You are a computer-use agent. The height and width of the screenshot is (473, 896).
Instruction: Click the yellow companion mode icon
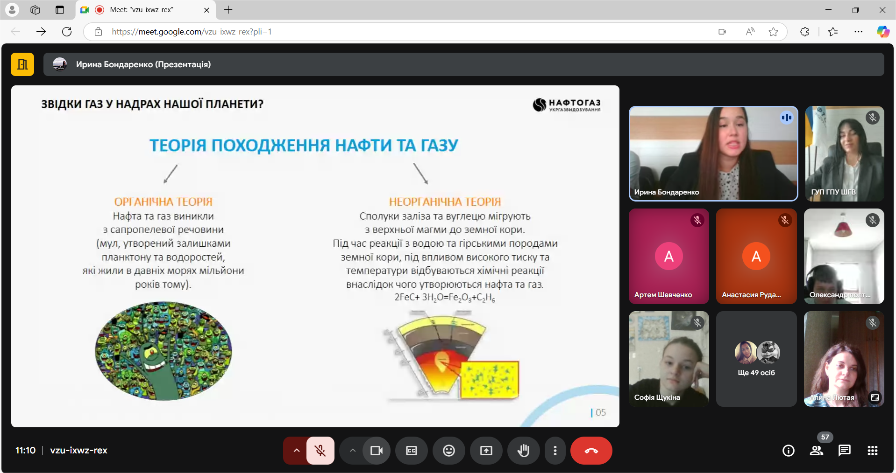(x=22, y=64)
